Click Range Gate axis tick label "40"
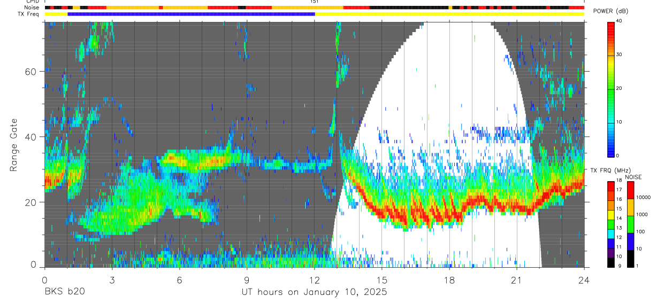The image size is (657, 303). point(31,137)
